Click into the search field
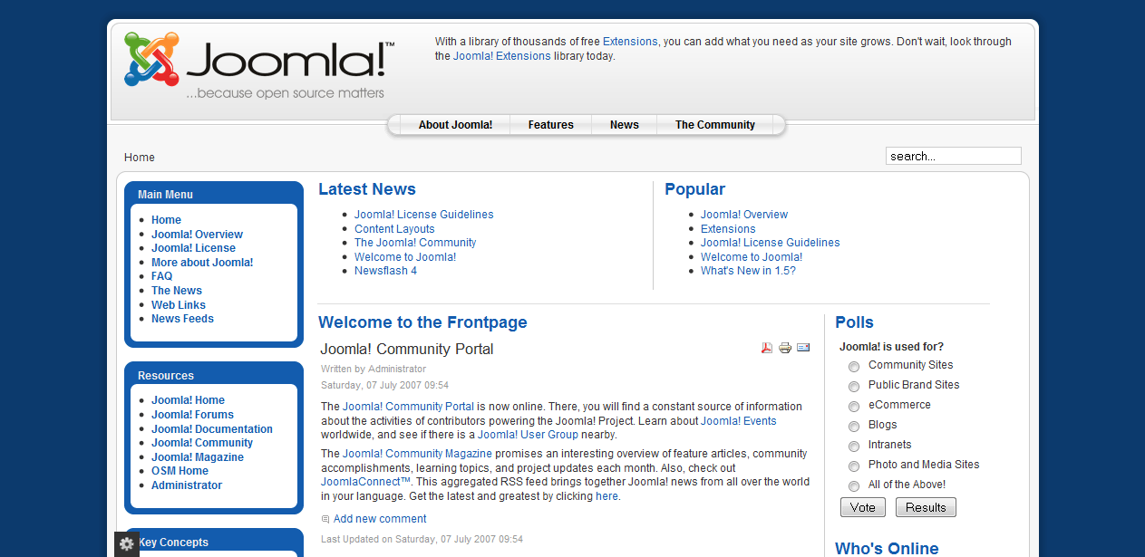This screenshot has width=1145, height=557. (954, 156)
